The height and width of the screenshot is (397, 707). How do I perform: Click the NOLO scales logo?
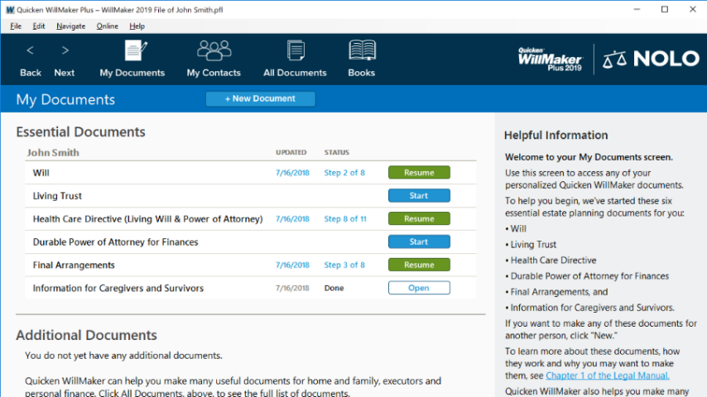[651, 59]
